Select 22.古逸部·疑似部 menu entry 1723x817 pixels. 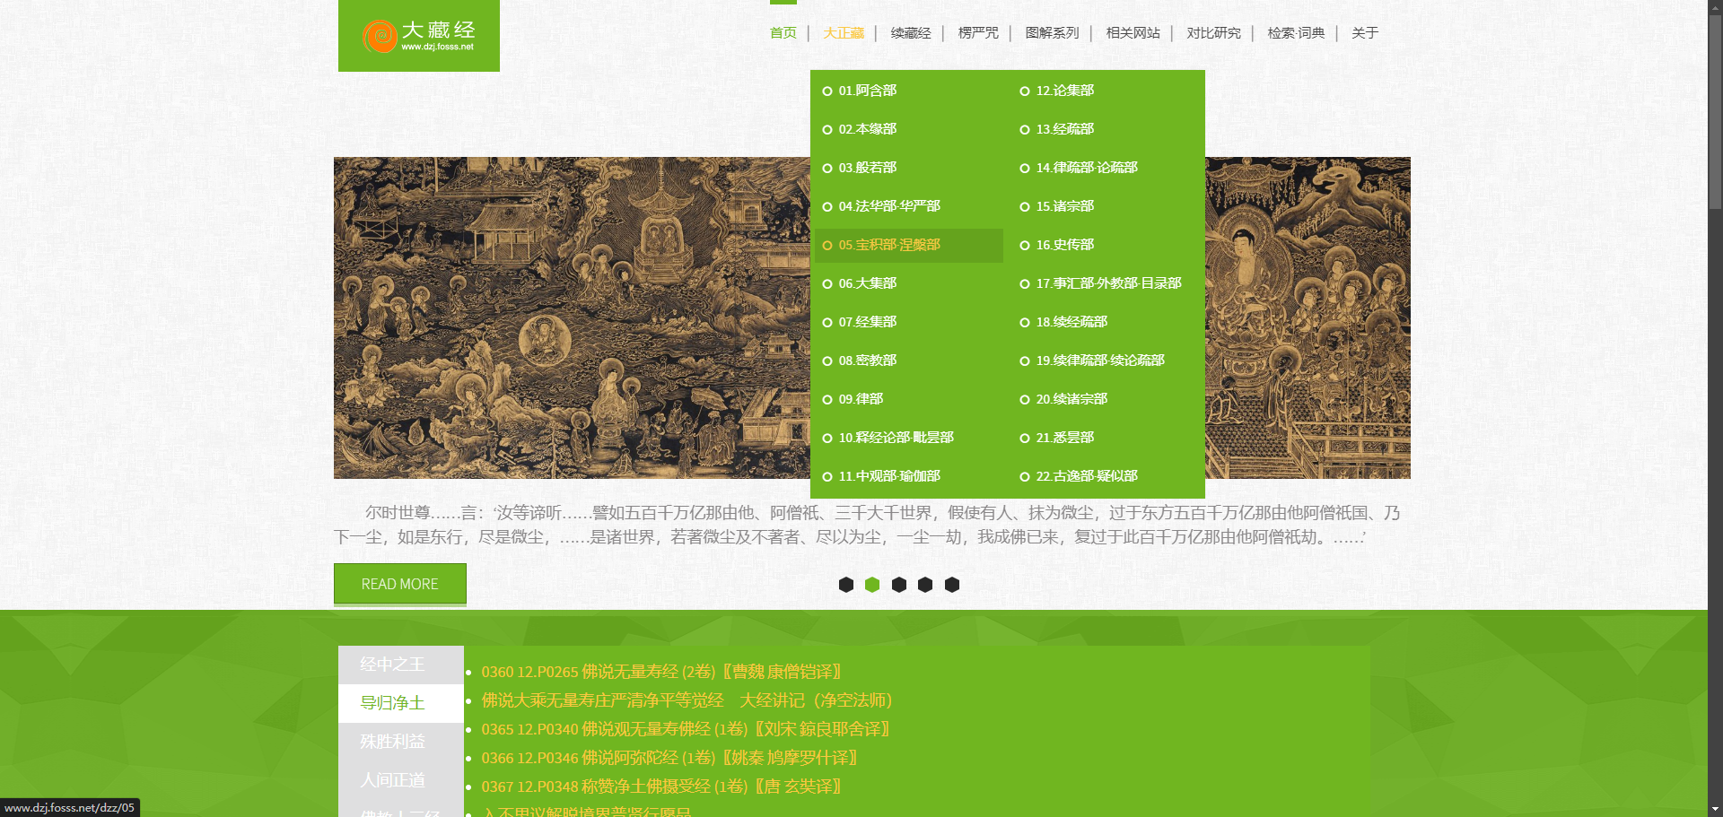coord(1086,476)
